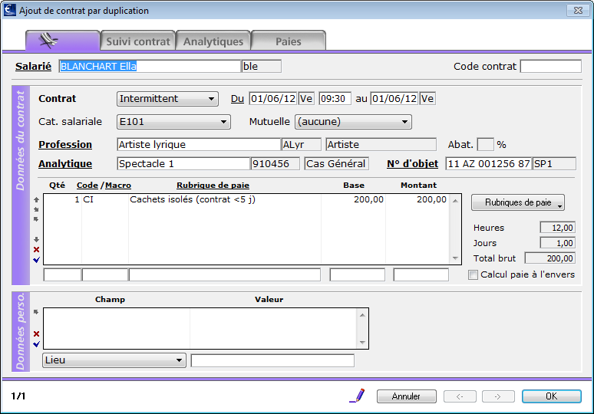Click the Jours value field 1,00

(558, 243)
